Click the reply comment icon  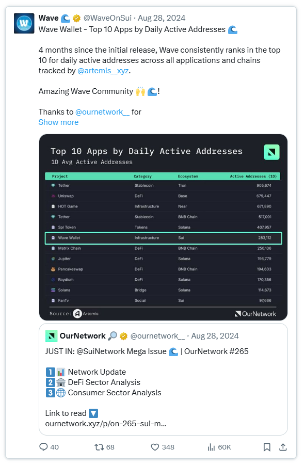pyautogui.click(x=43, y=447)
